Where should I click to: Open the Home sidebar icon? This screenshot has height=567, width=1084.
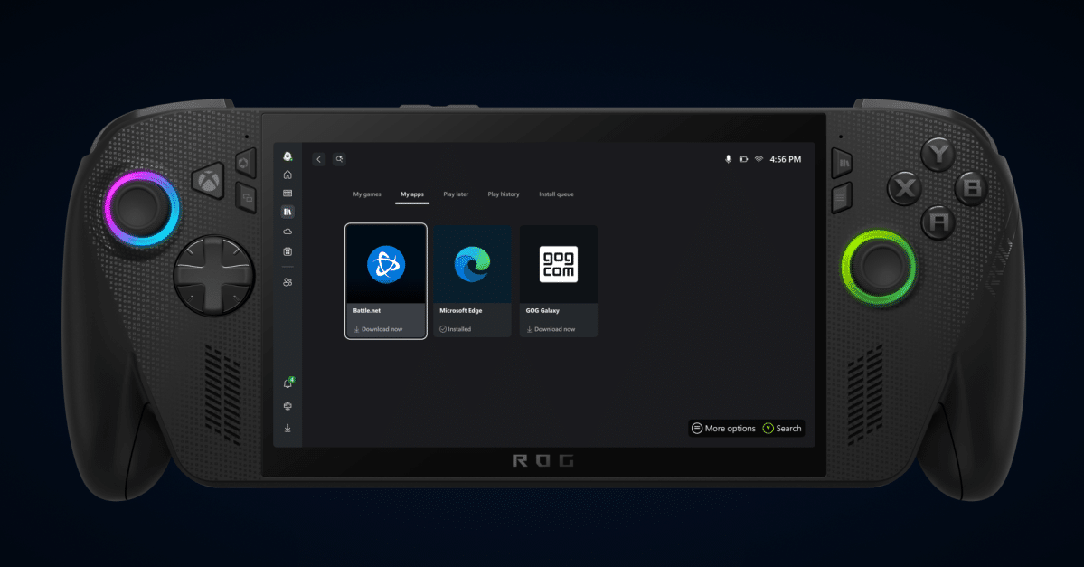[x=287, y=175]
